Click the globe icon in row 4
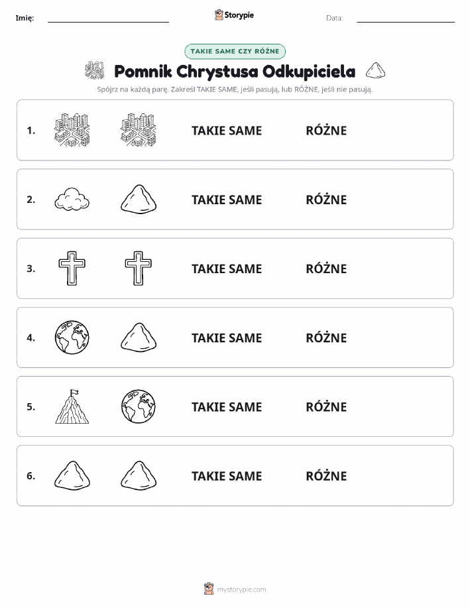 [72, 337]
